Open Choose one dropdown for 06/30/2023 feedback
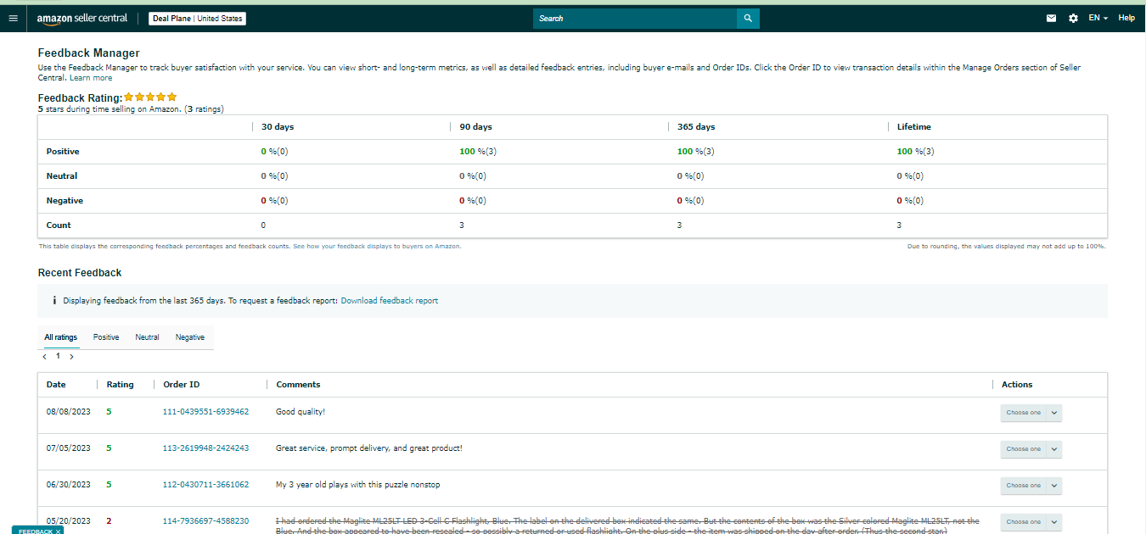Image resolution: width=1146 pixels, height=534 pixels. [x=1031, y=486]
